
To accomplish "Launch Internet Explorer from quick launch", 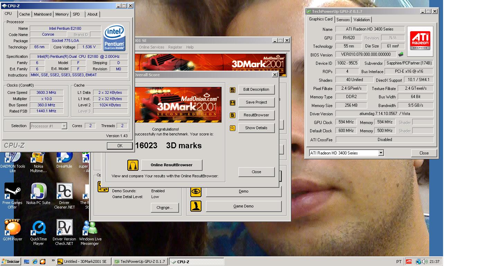I will pos(35,261).
